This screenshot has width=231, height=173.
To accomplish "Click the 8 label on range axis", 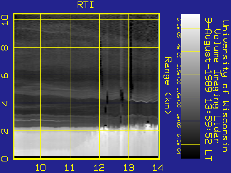I will pyautogui.click(x=5, y=48).
